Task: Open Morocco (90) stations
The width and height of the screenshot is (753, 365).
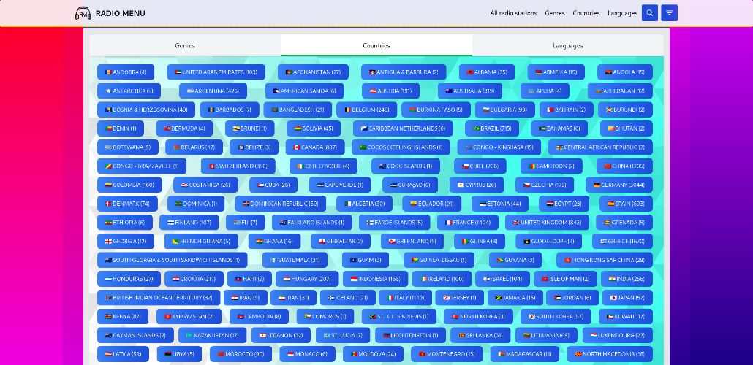Action: (241, 354)
